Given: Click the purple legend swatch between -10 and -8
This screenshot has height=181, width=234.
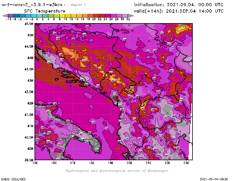Looking at the screenshot, I should coord(11,16).
